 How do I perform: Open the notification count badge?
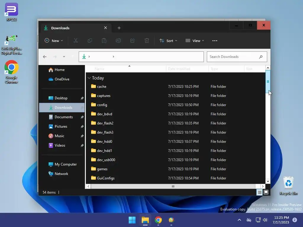295,220
